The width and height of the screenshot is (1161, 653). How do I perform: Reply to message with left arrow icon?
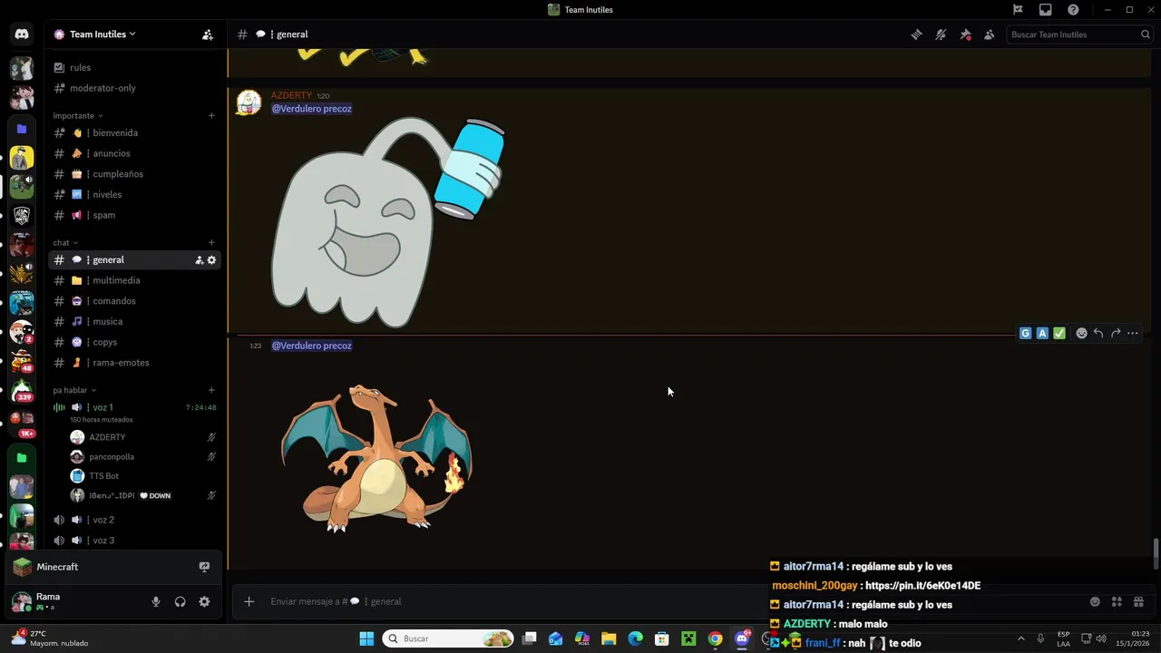tap(1098, 334)
